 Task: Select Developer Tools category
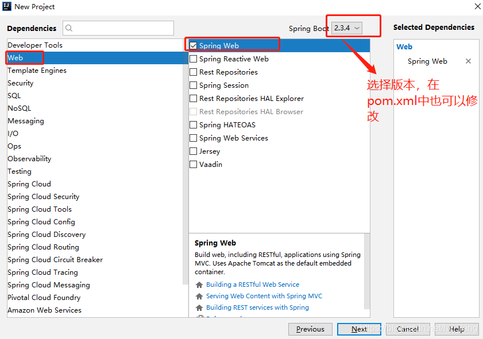point(95,45)
